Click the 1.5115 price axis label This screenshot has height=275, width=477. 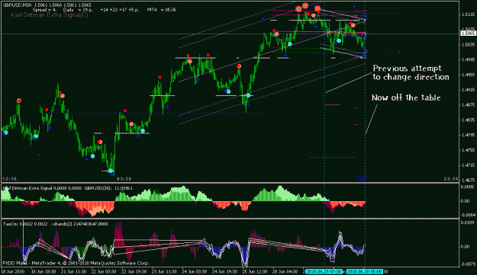[469, 14]
